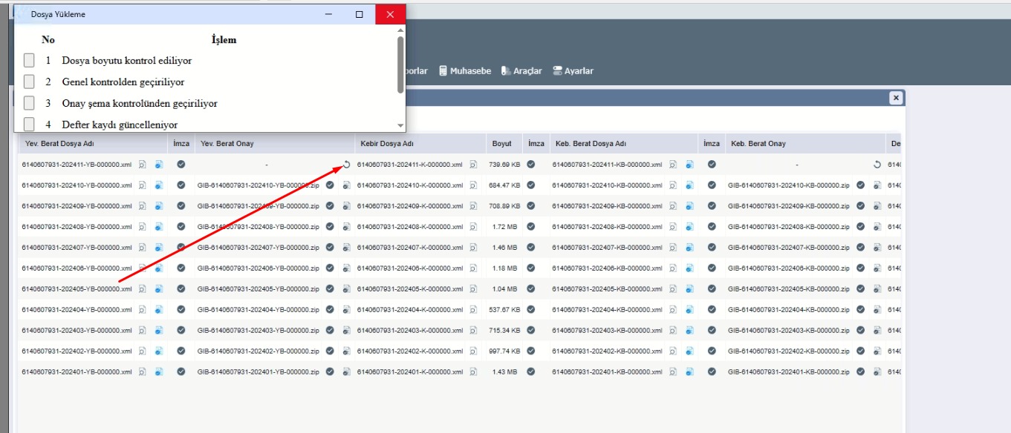Click the checkmark status beside GIB 202401-KB zip
The width and height of the screenshot is (1011, 433).
click(861, 372)
